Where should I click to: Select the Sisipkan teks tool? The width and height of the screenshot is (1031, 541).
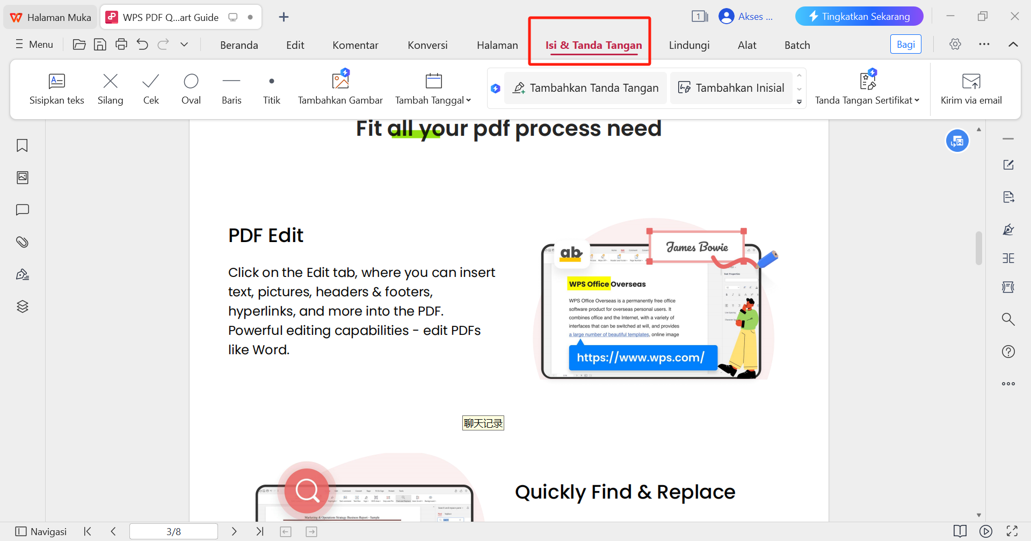coord(57,89)
